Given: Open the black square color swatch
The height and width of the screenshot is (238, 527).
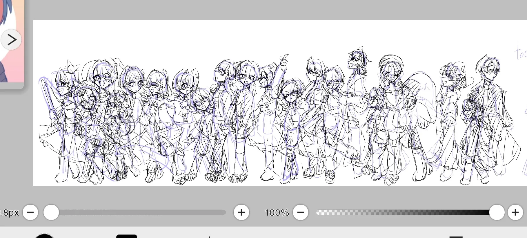Looking at the screenshot, I should coord(127,236).
